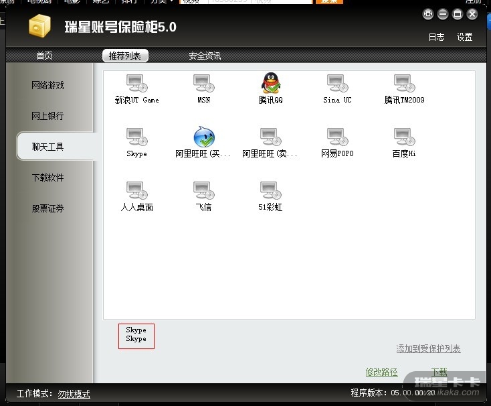Viewport: 491px width, 406px height.
Task: Click the 百度Hi label text
Action: point(404,153)
